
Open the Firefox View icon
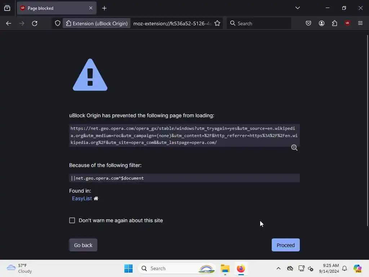[x=7, y=8]
